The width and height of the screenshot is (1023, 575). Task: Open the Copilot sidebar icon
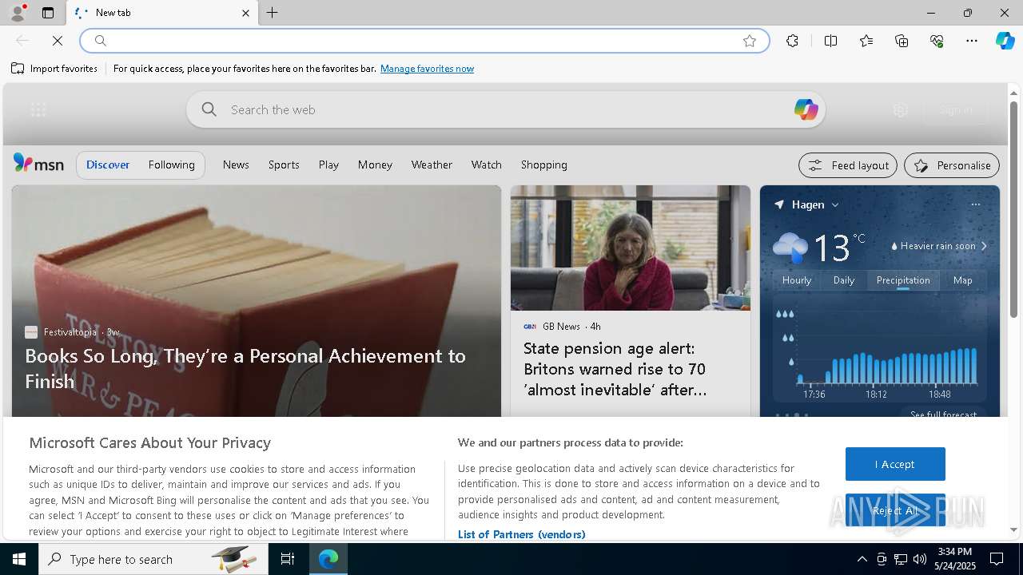coord(1005,41)
